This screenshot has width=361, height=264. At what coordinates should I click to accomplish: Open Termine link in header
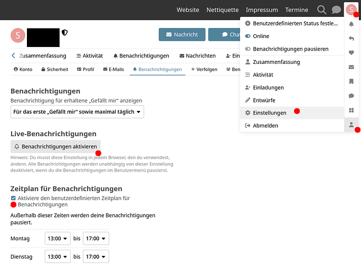coord(297,10)
